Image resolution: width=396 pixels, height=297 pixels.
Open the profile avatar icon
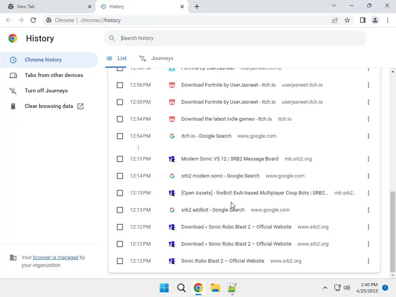(x=375, y=20)
